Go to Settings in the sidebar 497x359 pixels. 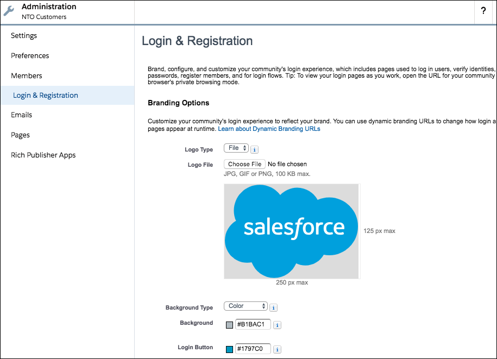(24, 35)
